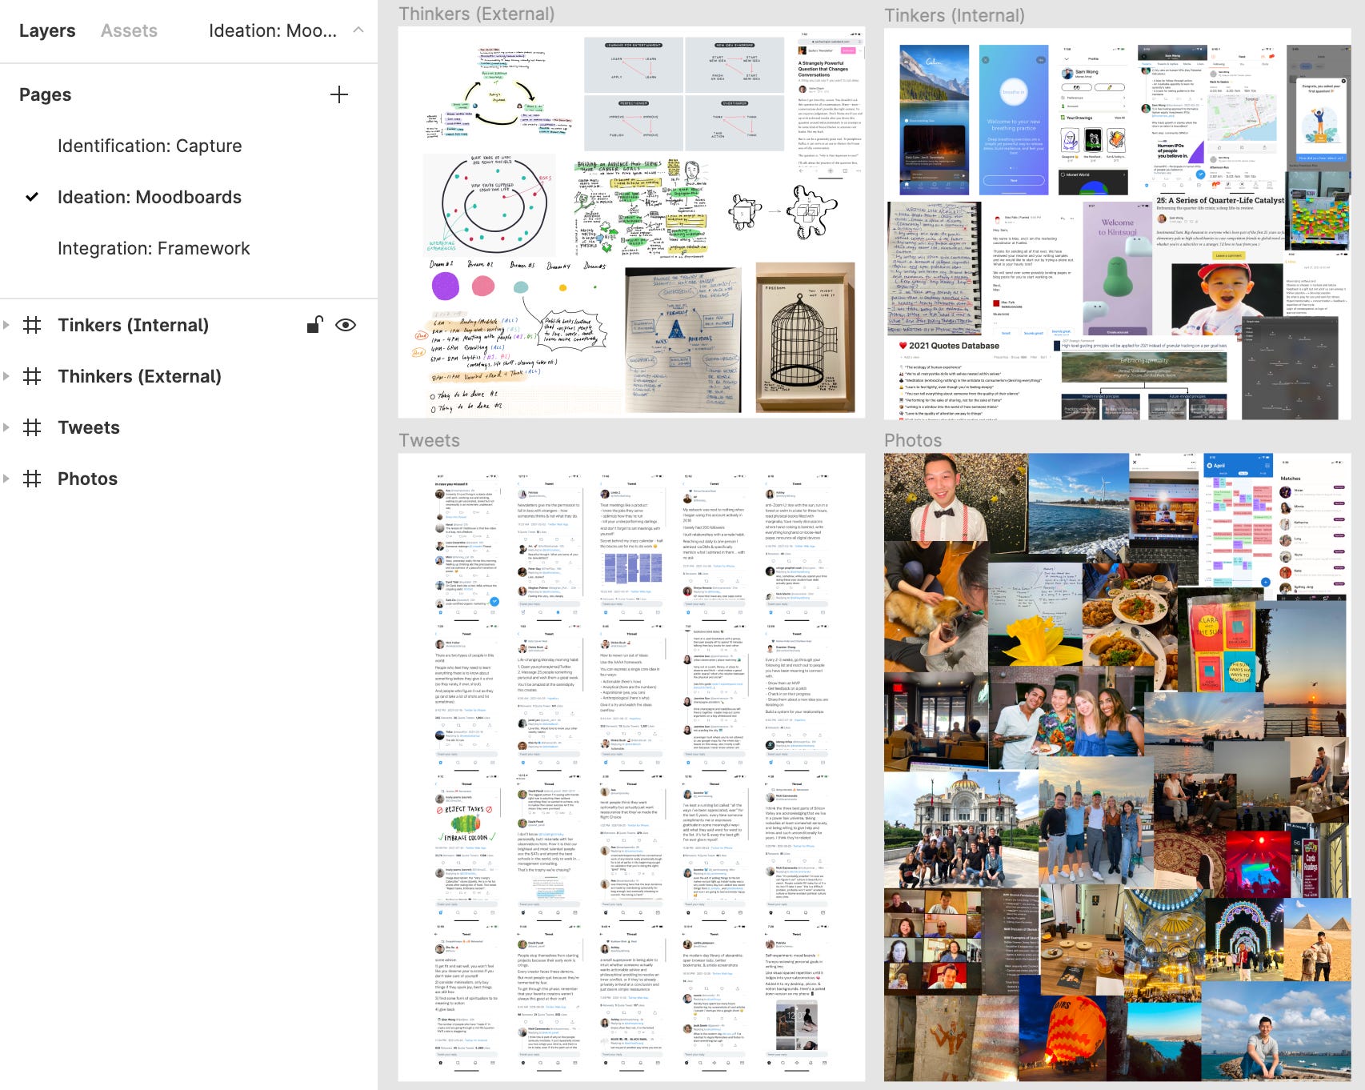The height and width of the screenshot is (1090, 1365).
Task: Hide the Tinkers (Internal) layer
Action: pos(346,325)
